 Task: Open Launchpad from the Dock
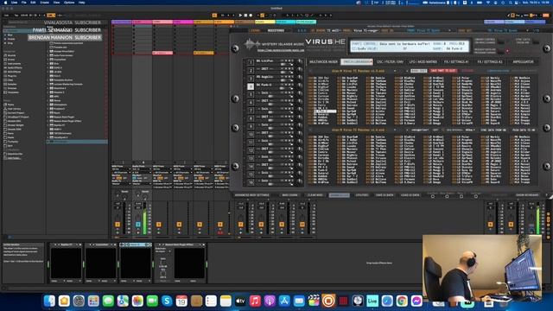pyautogui.click(x=93, y=301)
